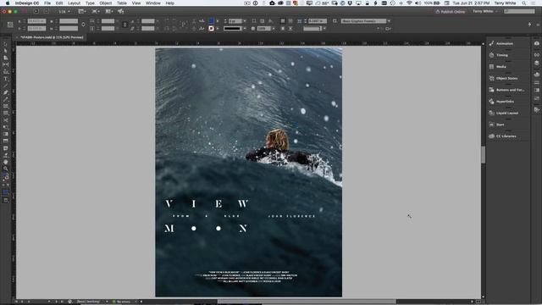
Task: Open the Basic Graphics Frame style dropdown
Action: pyautogui.click(x=389, y=21)
